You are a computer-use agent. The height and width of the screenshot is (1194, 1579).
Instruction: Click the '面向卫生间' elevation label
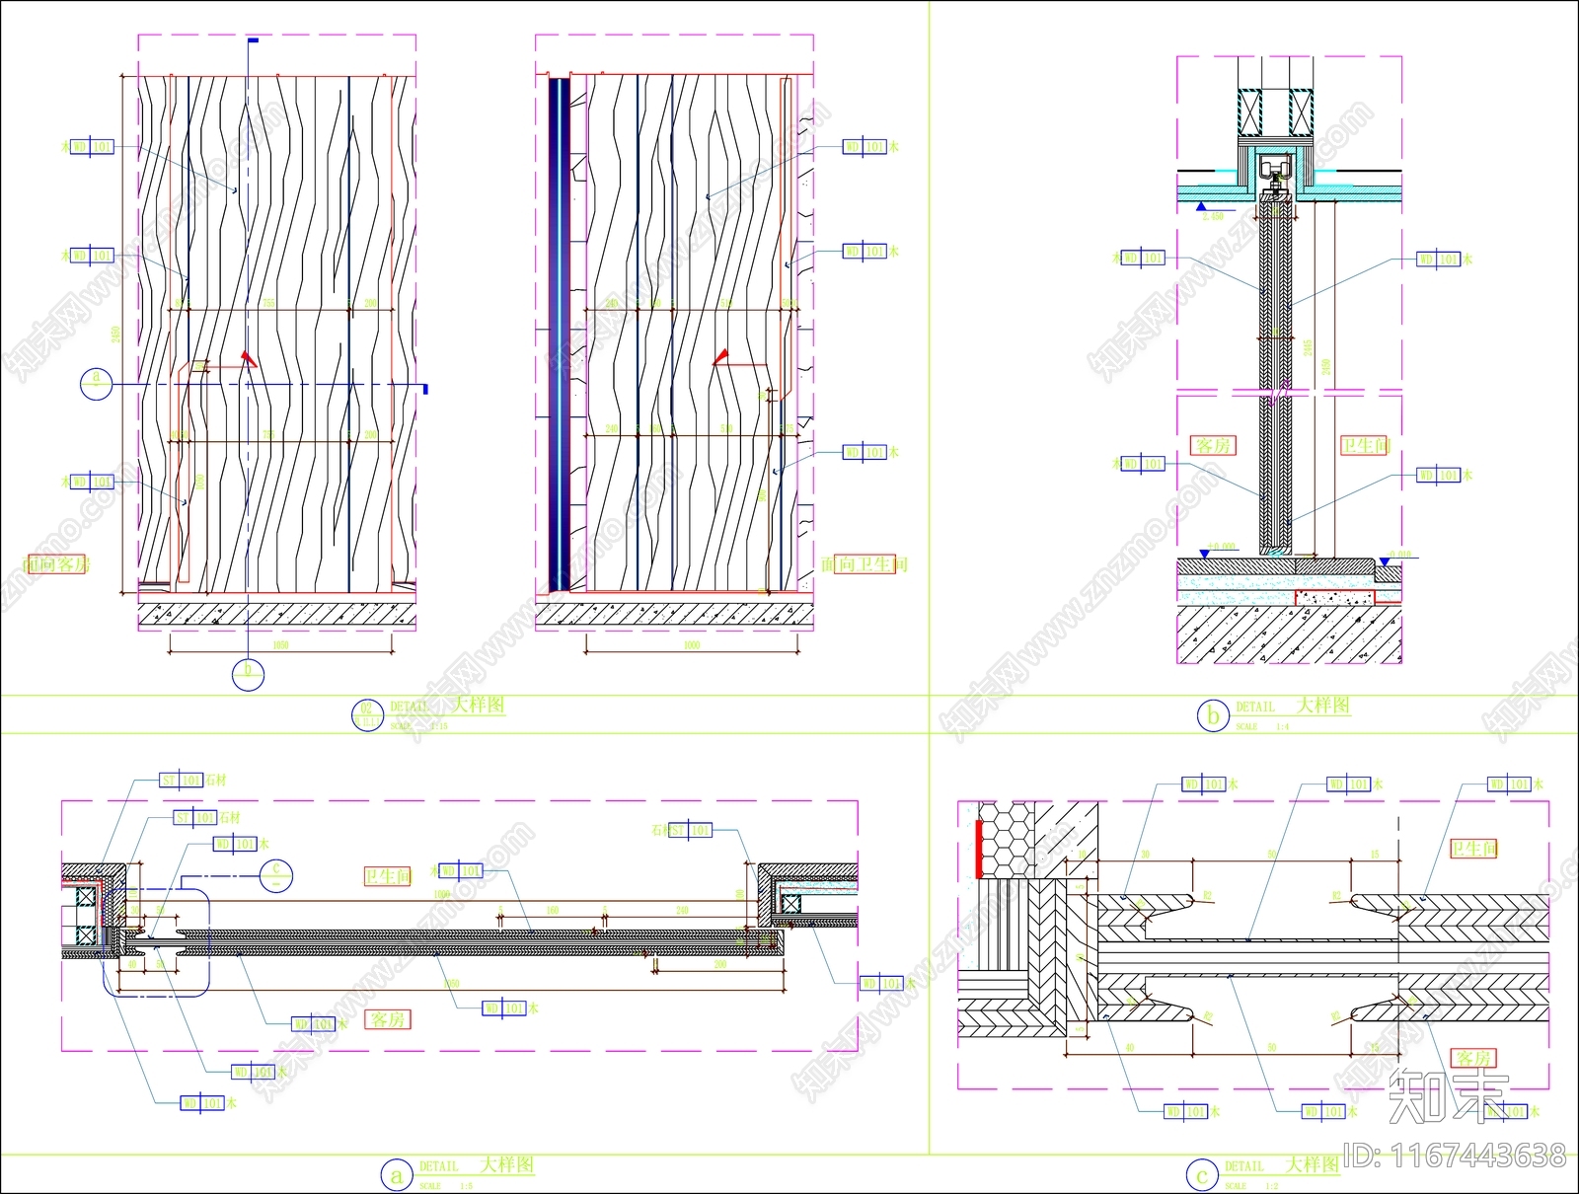(x=865, y=564)
